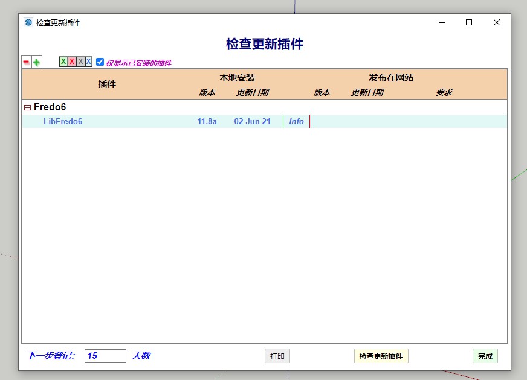The width and height of the screenshot is (527, 380).
Task: Click the 检查更新插件 button
Action: click(381, 356)
